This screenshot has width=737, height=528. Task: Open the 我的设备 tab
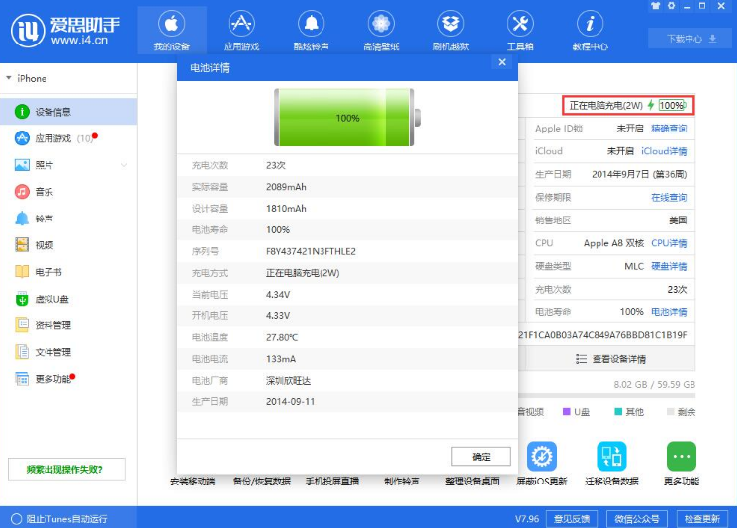click(x=171, y=31)
